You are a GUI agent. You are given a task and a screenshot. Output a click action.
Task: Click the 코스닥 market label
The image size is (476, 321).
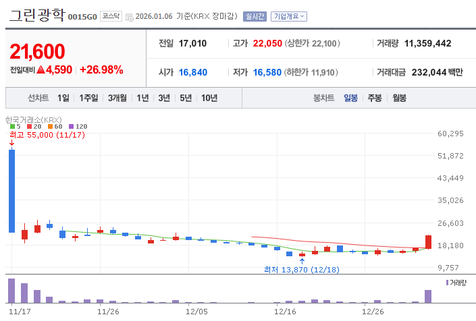(x=111, y=16)
